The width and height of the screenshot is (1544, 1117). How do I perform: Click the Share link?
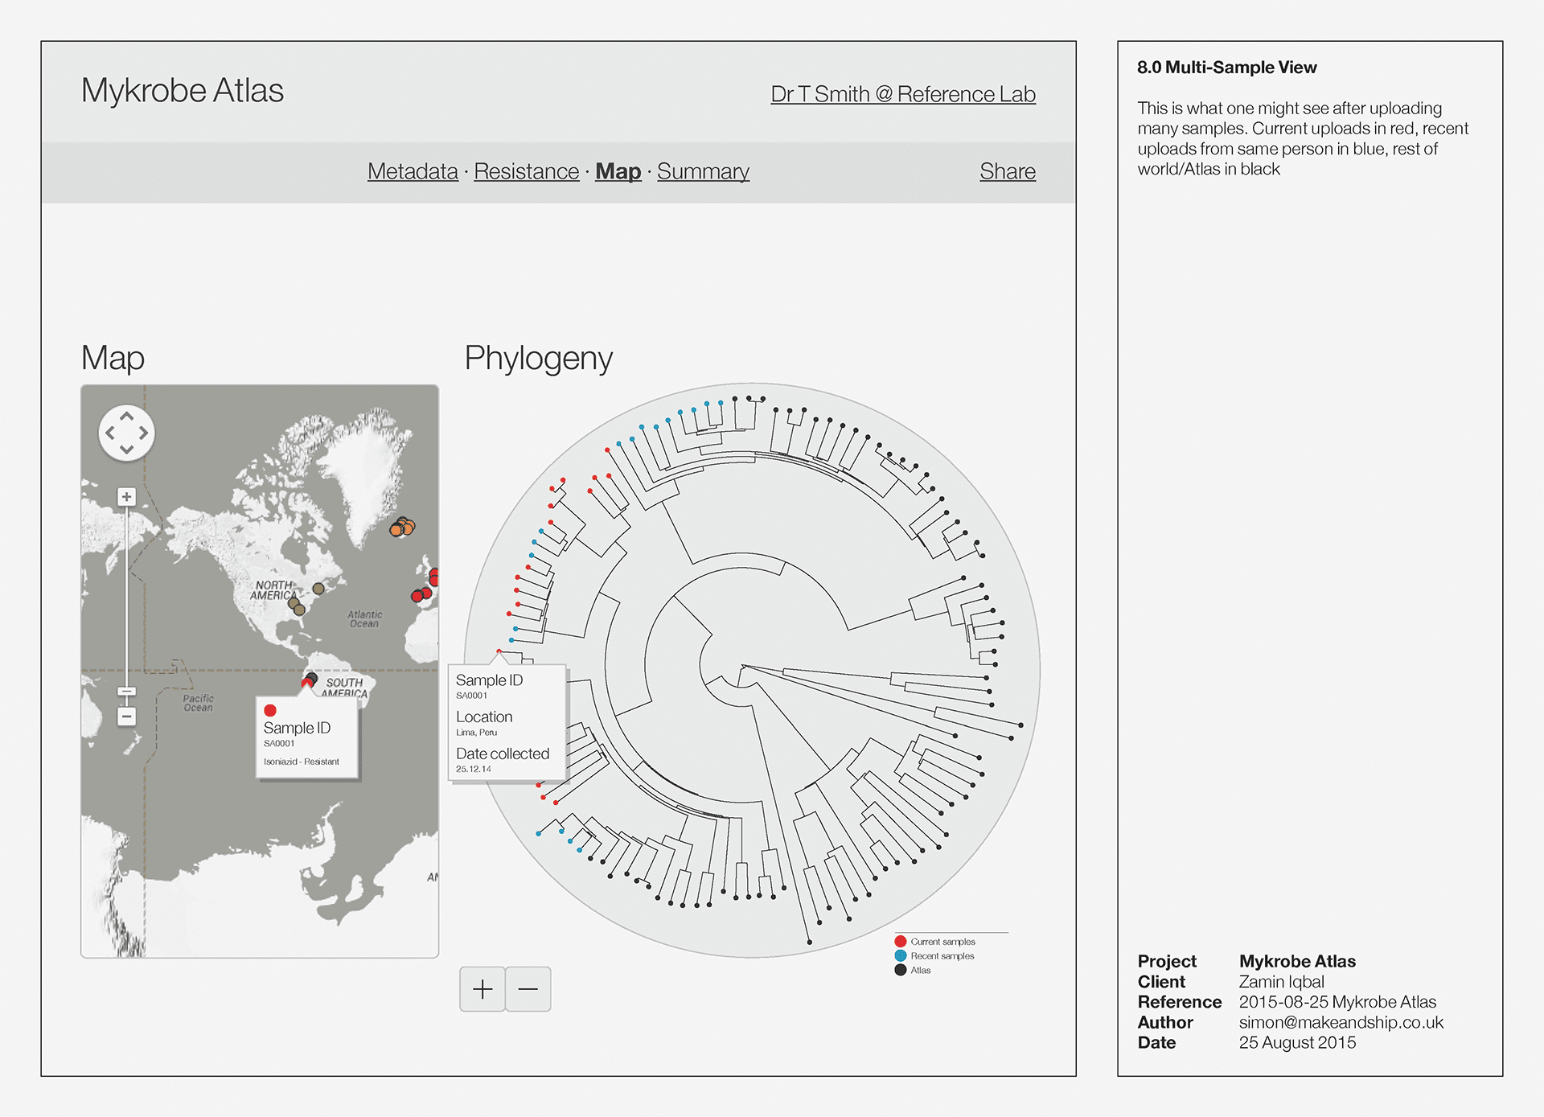click(1008, 171)
